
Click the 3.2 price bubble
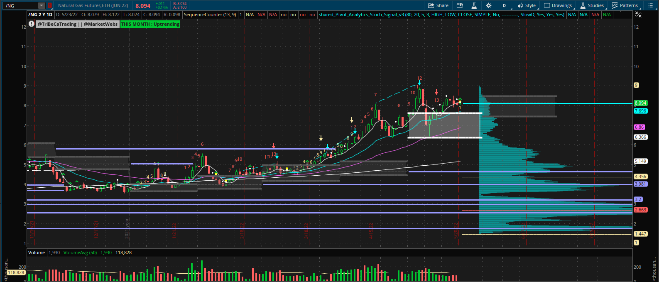(638, 199)
